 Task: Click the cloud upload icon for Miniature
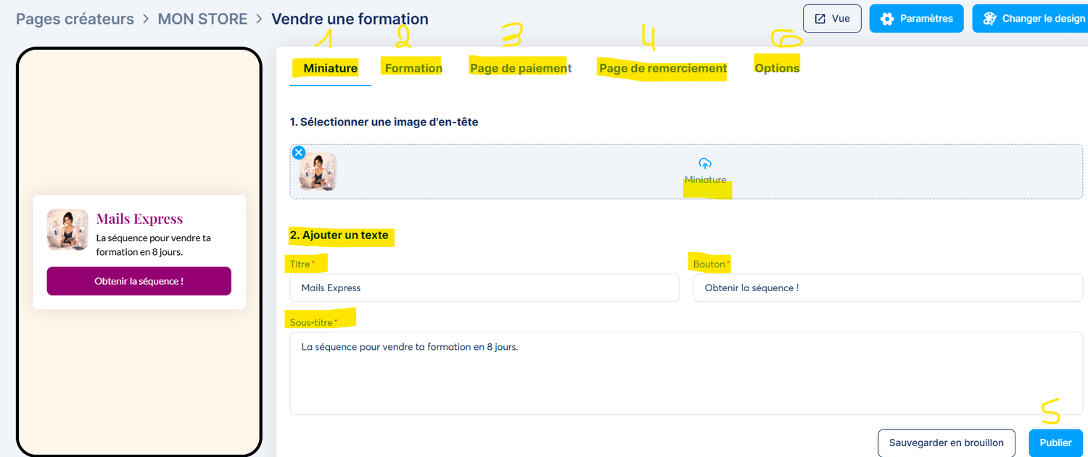(705, 164)
